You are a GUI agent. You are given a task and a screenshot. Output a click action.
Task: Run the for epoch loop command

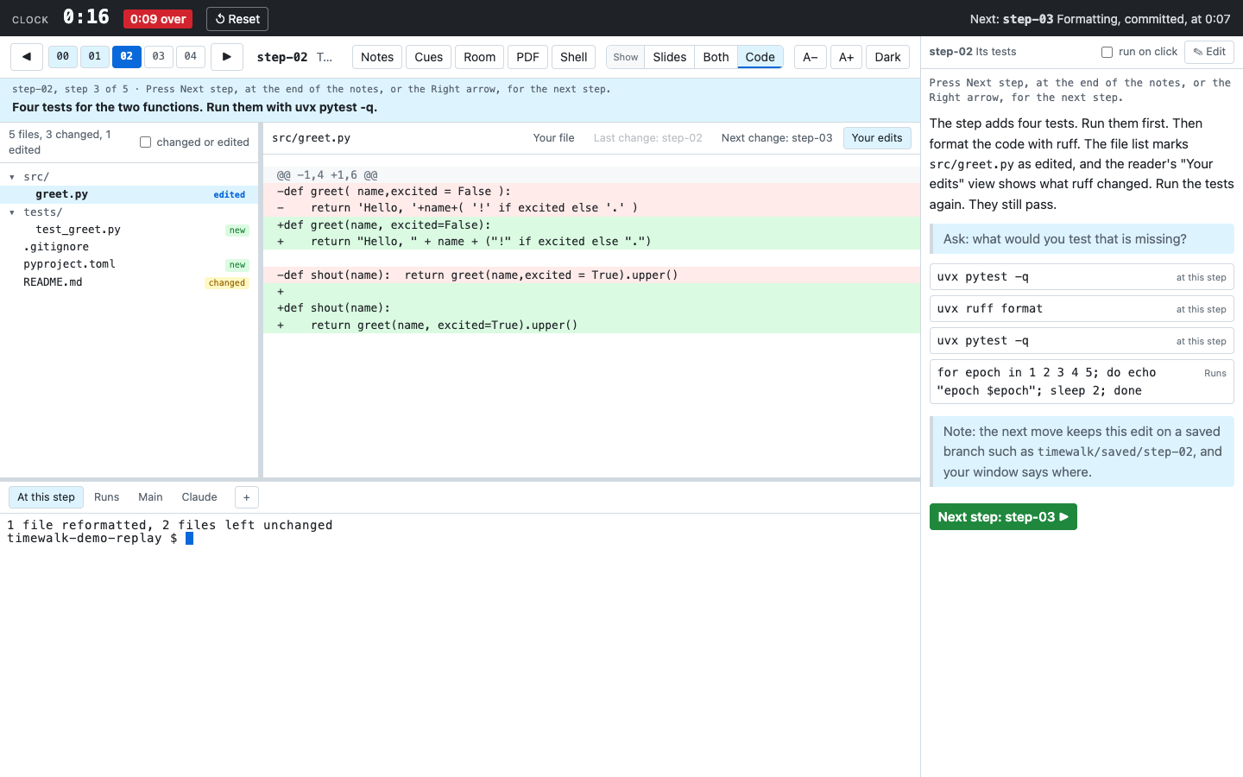(x=1082, y=382)
